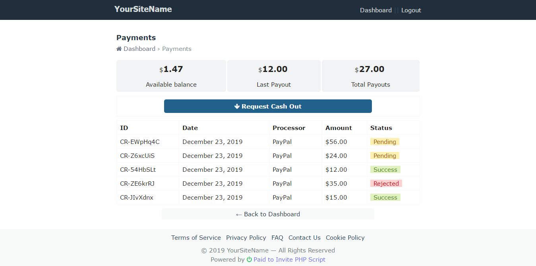Click Contact Us in footer
This screenshot has height=266, width=536.
pos(304,238)
